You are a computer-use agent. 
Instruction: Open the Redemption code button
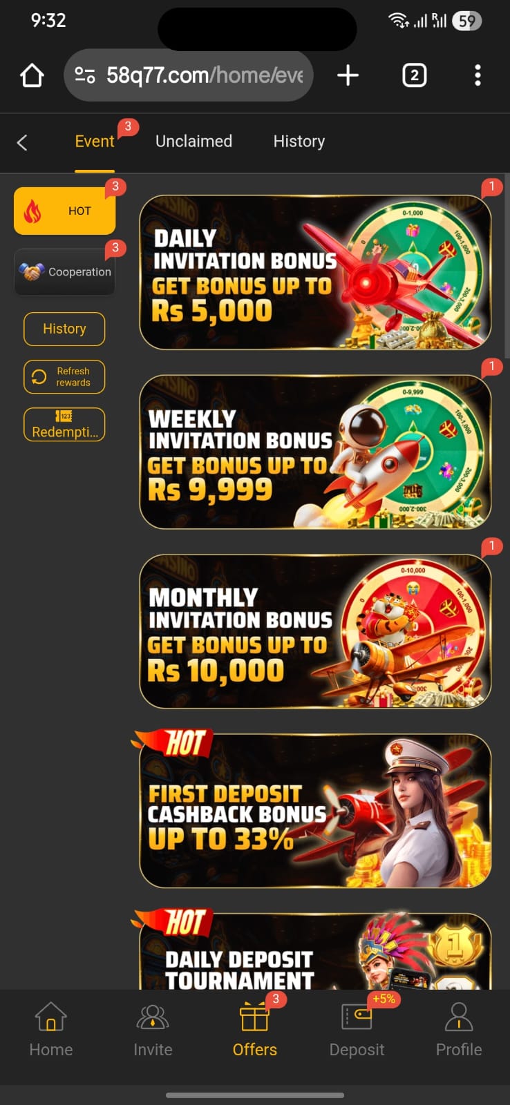pos(64,424)
